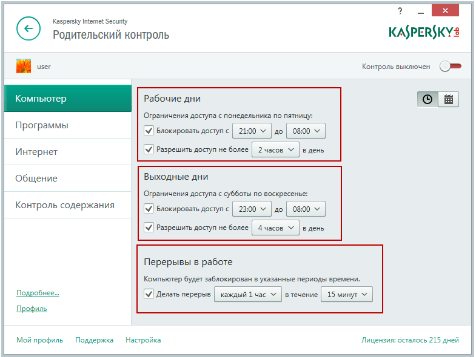The width and height of the screenshot is (476, 357).
Task: Click the "Рабочие дни" section heading
Action: pos(172,99)
